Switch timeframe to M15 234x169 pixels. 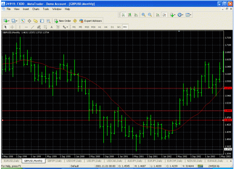87,27
